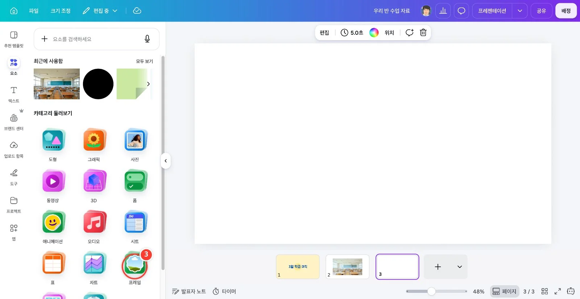
Task: Set page duration 5.0초
Action: tap(352, 33)
